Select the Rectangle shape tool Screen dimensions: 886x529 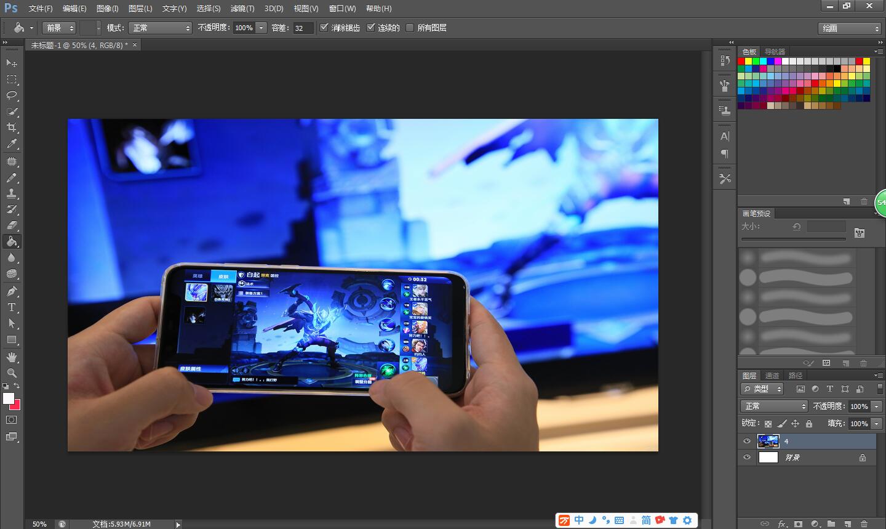point(12,339)
